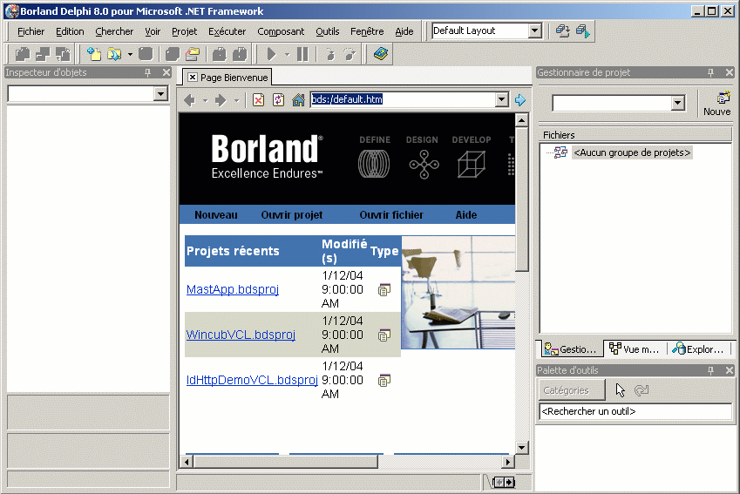The image size is (740, 494).
Task: Pin the Inspecteur d'objets panel
Action: point(147,72)
